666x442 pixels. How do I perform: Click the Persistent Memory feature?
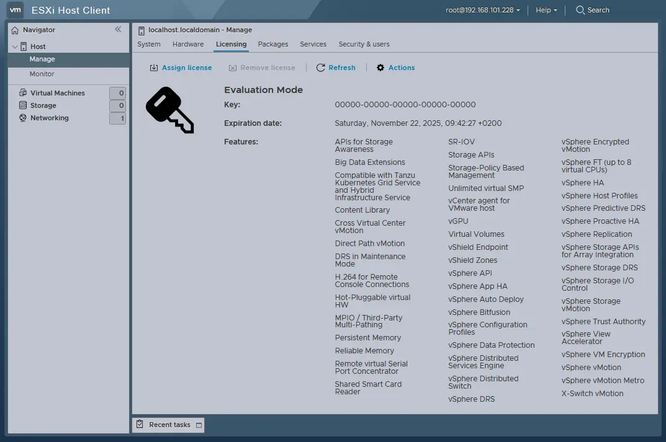[368, 338]
